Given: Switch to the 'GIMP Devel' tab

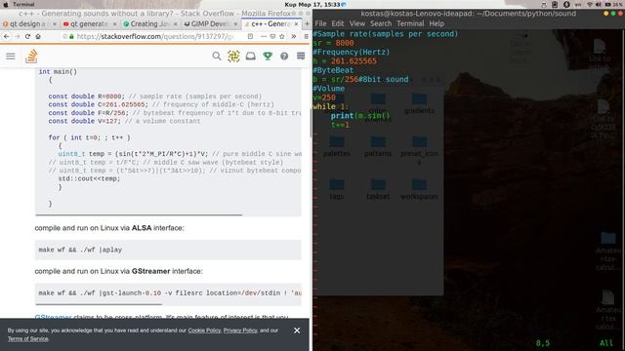Looking at the screenshot, I should click(211, 23).
